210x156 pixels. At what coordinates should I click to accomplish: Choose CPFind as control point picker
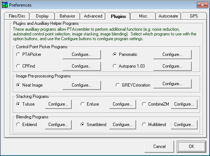(18, 66)
